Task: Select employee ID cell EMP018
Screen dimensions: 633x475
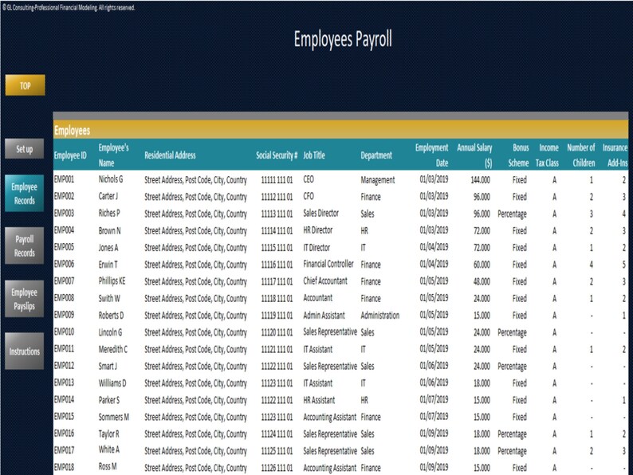Action: point(65,467)
